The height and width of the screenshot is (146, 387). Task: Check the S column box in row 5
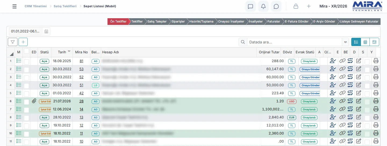tap(367, 94)
